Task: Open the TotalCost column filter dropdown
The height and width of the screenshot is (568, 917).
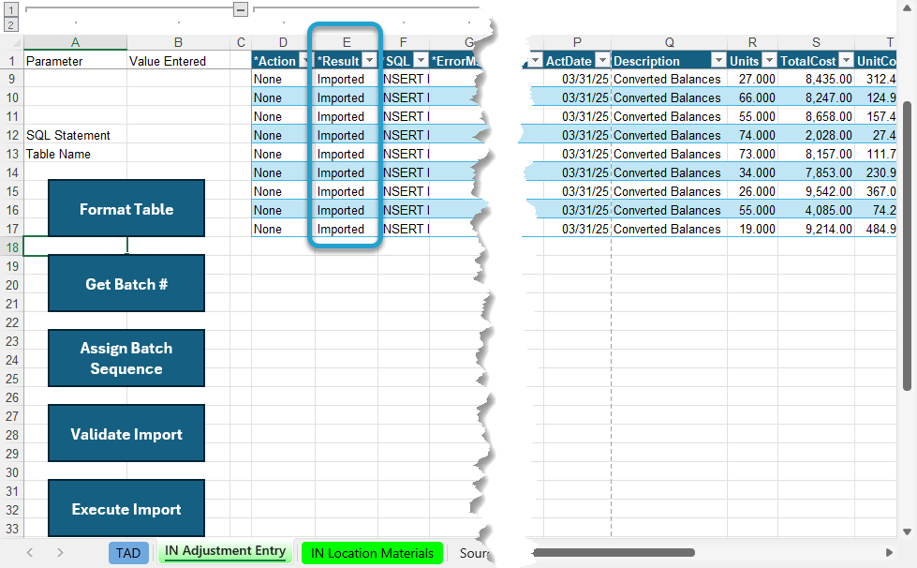Action: pyautogui.click(x=846, y=60)
